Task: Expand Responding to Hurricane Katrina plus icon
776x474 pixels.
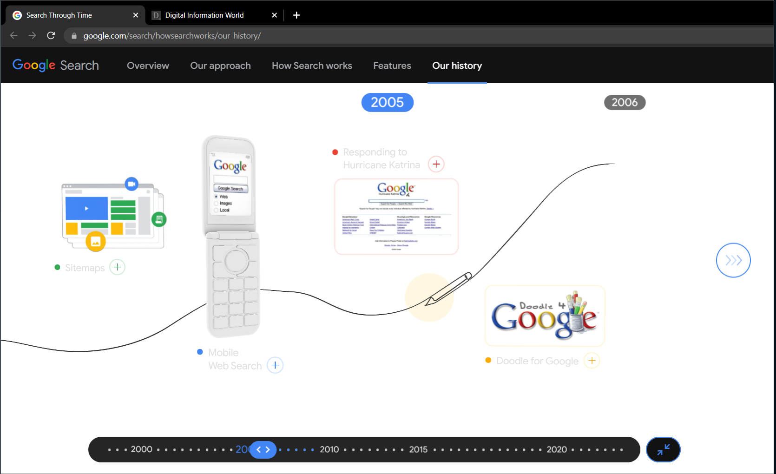Action: point(436,164)
